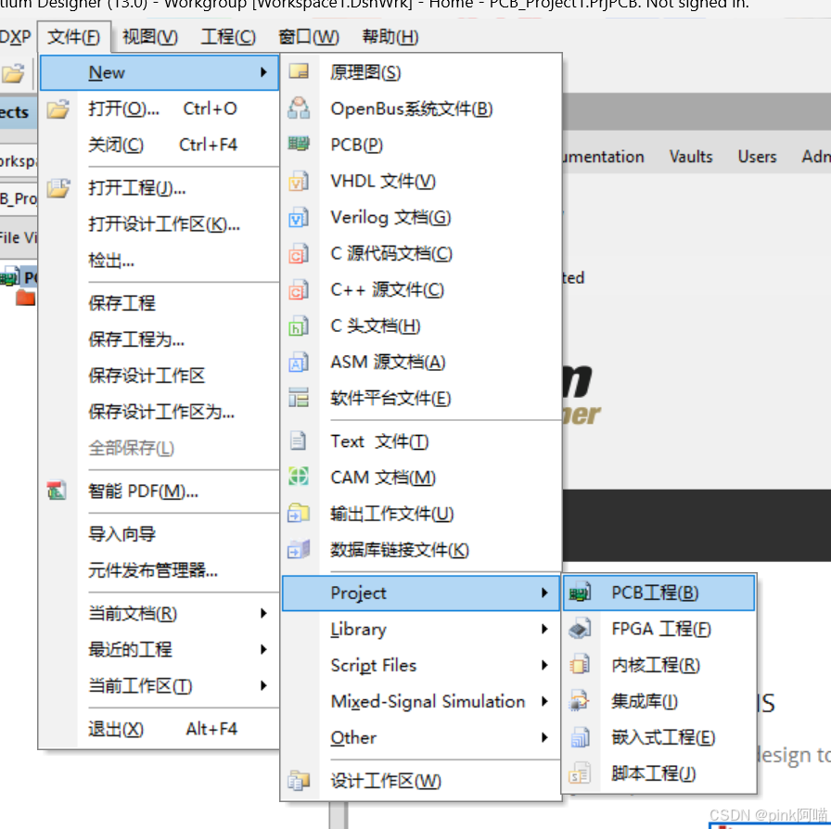831x829 pixels.
Task: Open the 视图(V) menu
Action: point(150,36)
